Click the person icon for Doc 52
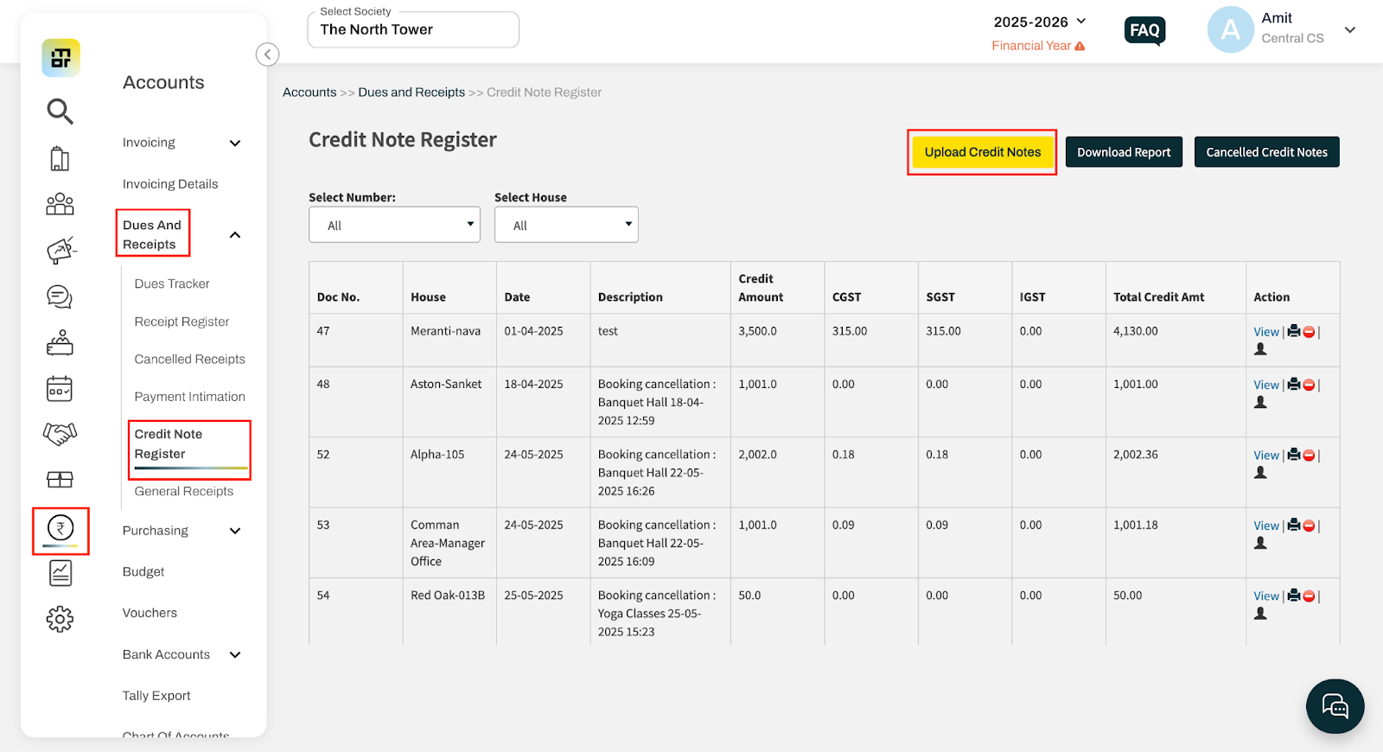1383x752 pixels. [1260, 473]
